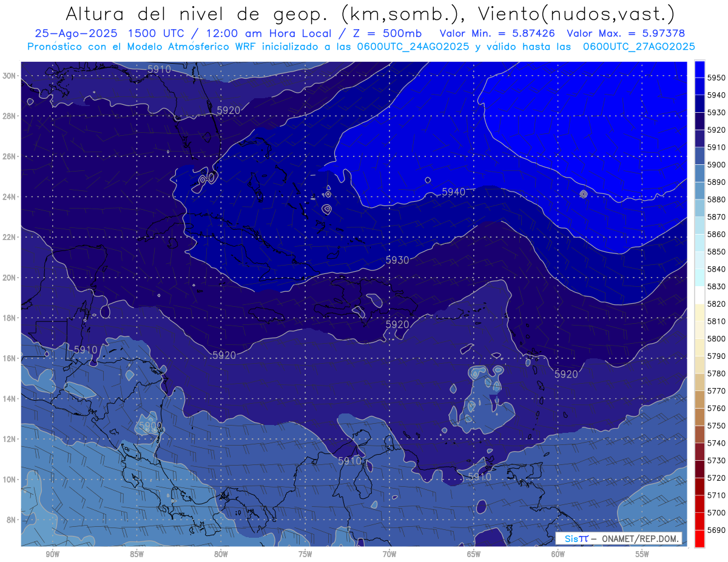Click the '12N' latitude axis label
This screenshot has width=728, height=562.
pyautogui.click(x=10, y=439)
